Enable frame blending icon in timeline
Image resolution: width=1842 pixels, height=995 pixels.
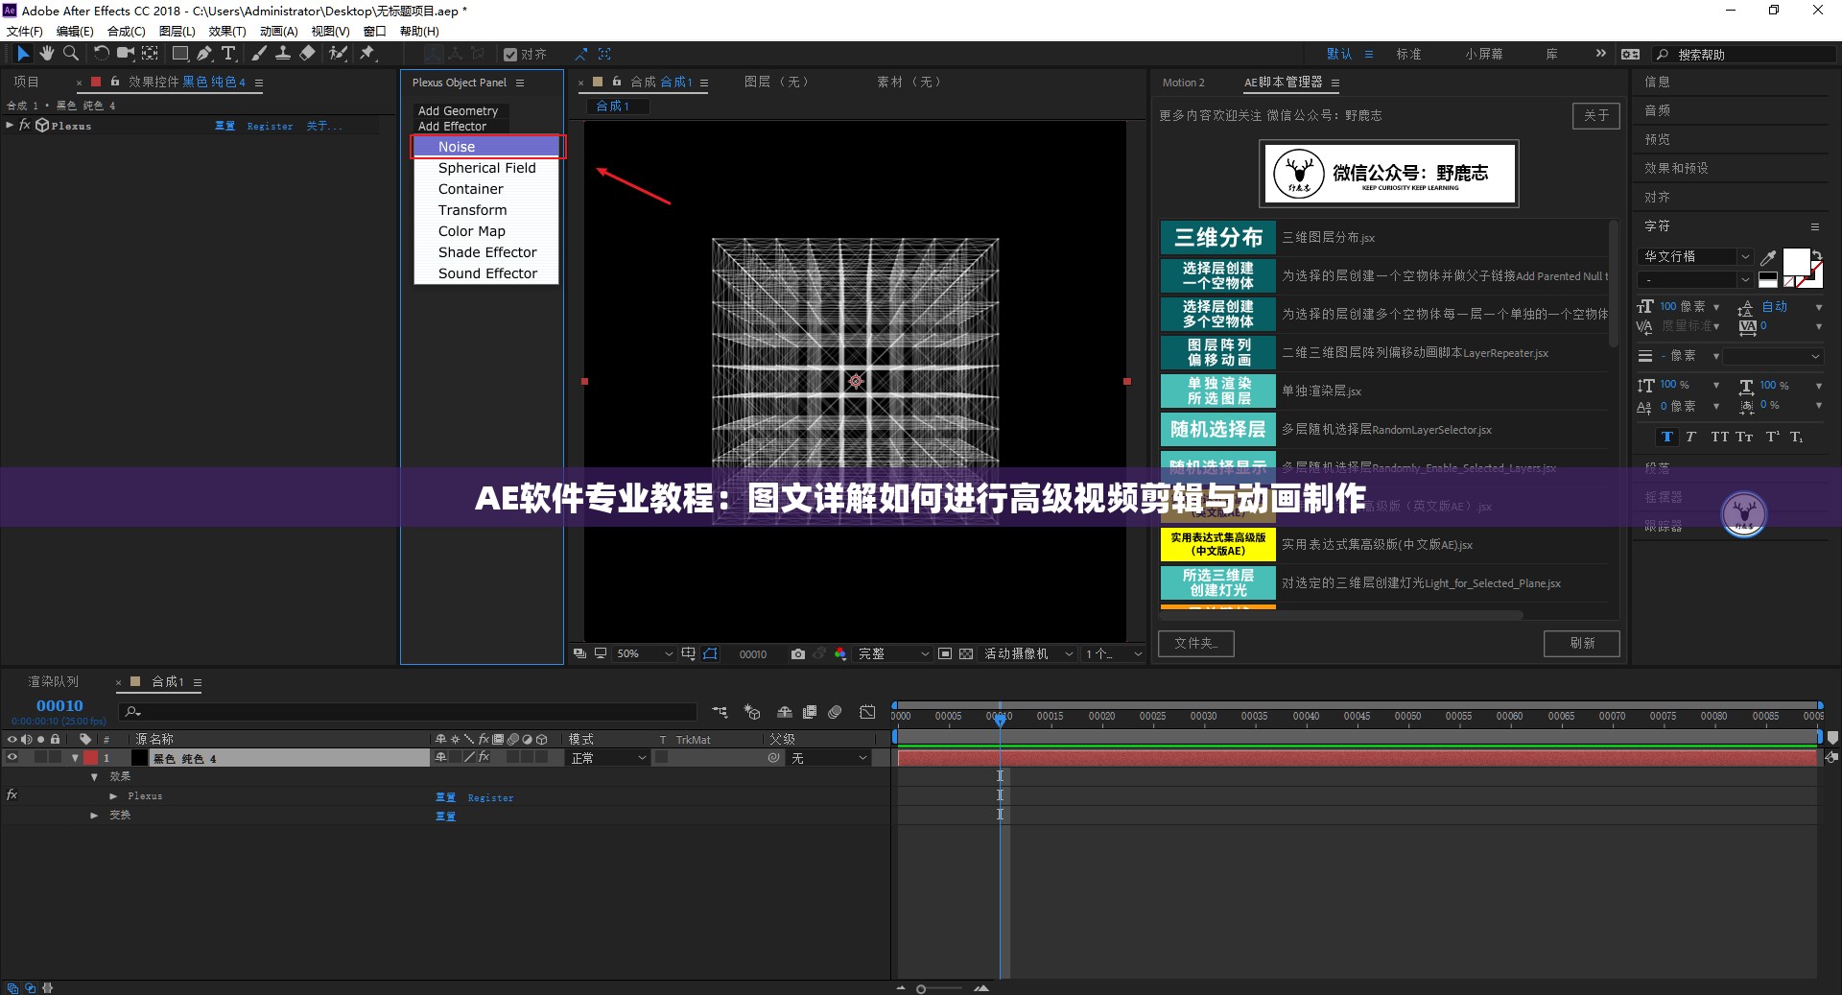810,712
